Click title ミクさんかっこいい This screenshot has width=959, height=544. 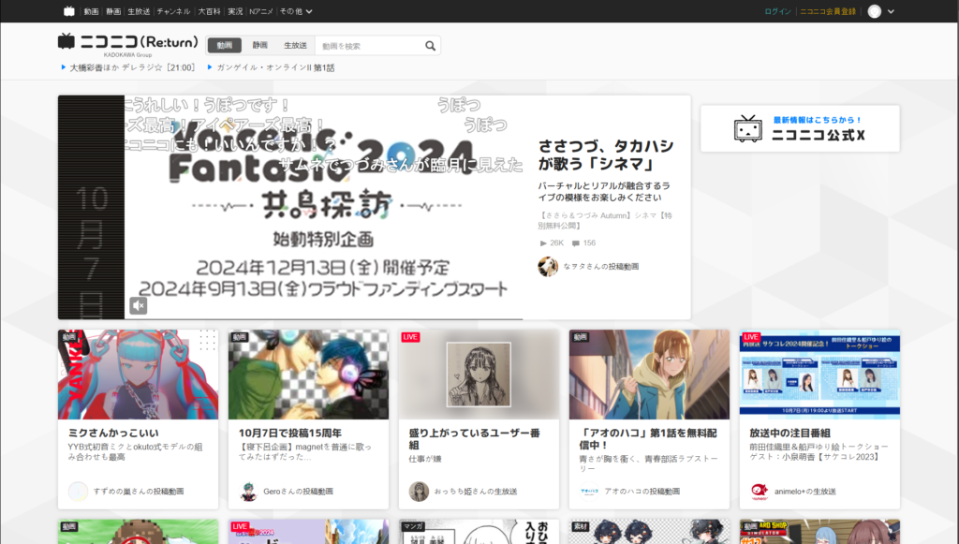[113, 433]
